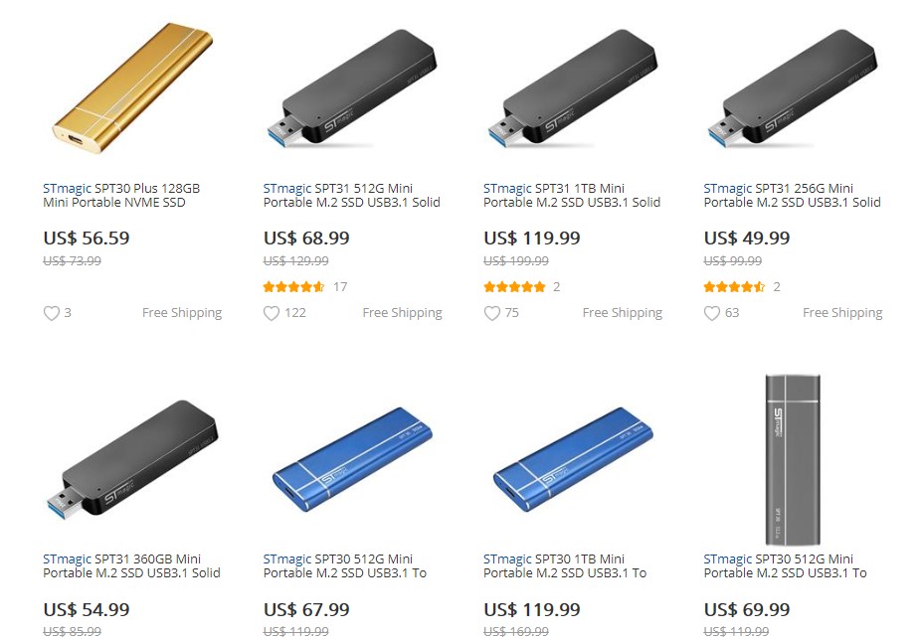Click the star rating of SPT31 512G
The height and width of the screenshot is (638, 920).
point(294,287)
